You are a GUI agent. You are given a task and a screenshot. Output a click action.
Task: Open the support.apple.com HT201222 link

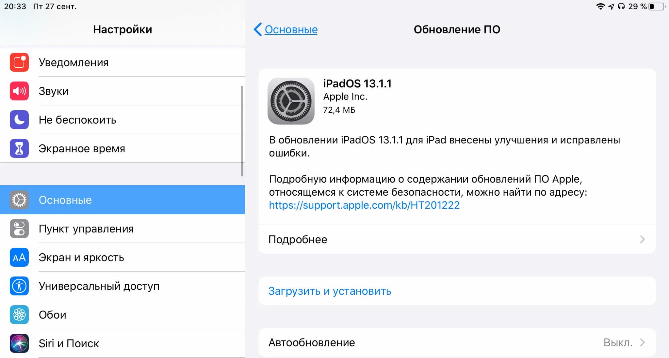click(x=364, y=205)
